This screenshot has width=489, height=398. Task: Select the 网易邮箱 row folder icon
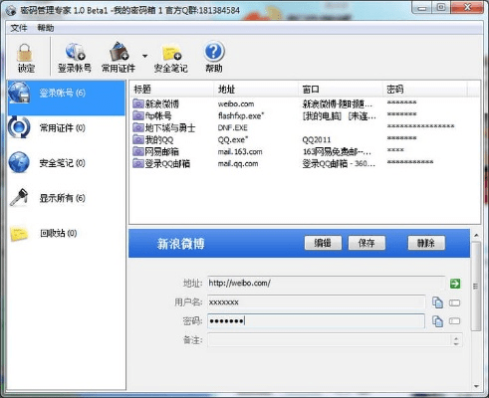[x=137, y=151]
